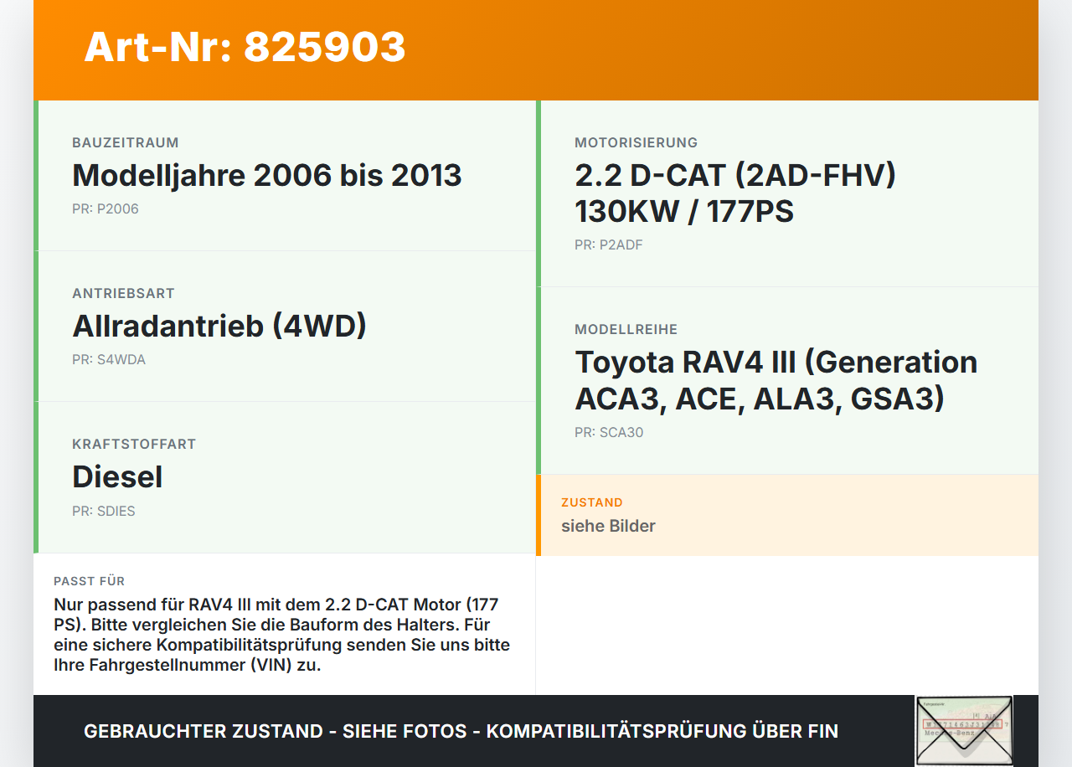Click the ANTRIEBSART label

123,293
